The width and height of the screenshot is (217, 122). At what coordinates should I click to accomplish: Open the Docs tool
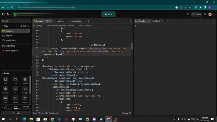point(5,81)
